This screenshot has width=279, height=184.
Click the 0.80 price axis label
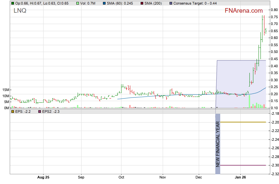tap(274, 10)
